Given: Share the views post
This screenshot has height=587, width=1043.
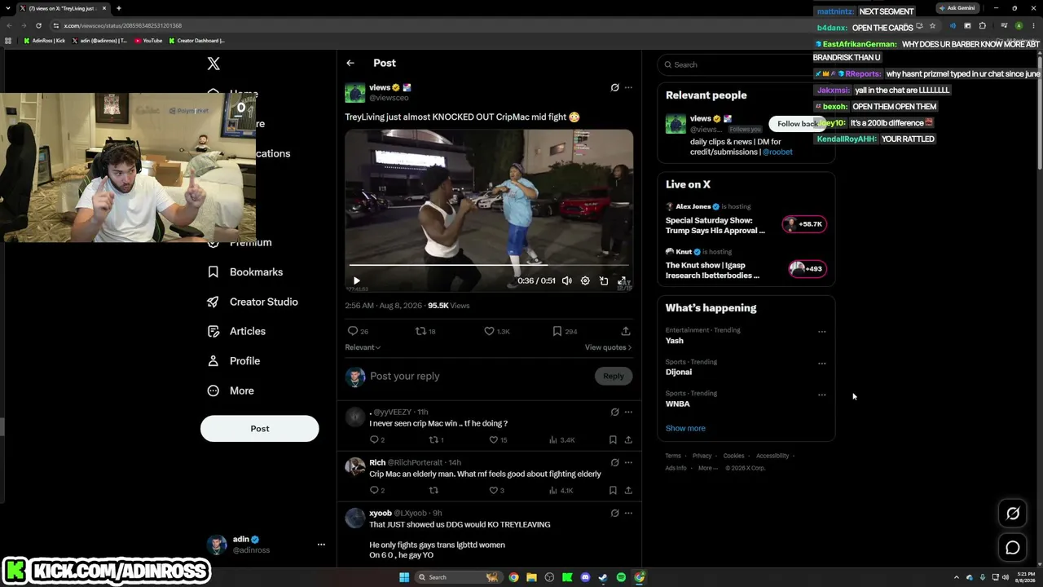Looking at the screenshot, I should tap(626, 331).
